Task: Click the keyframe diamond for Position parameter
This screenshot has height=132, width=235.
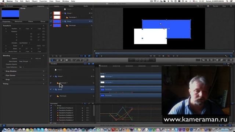Action: click(x=43, y=29)
